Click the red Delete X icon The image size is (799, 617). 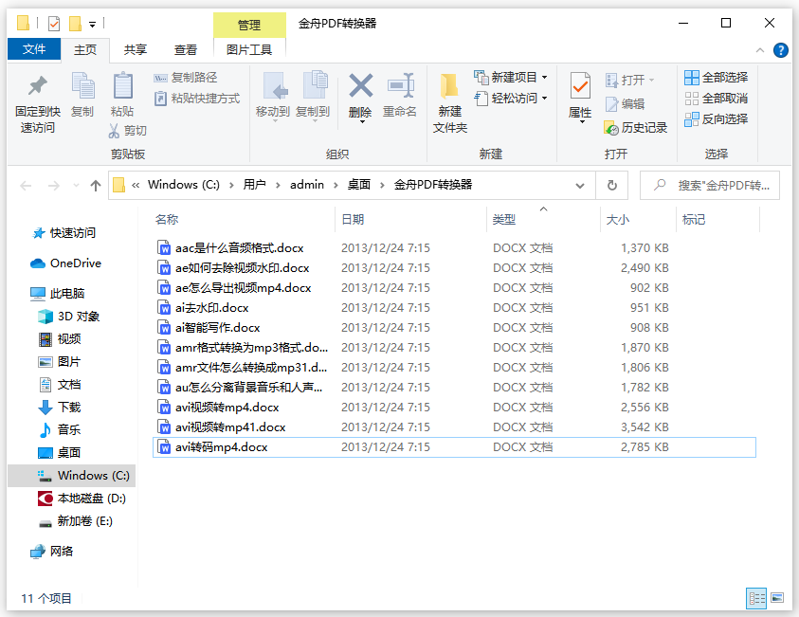pos(361,85)
